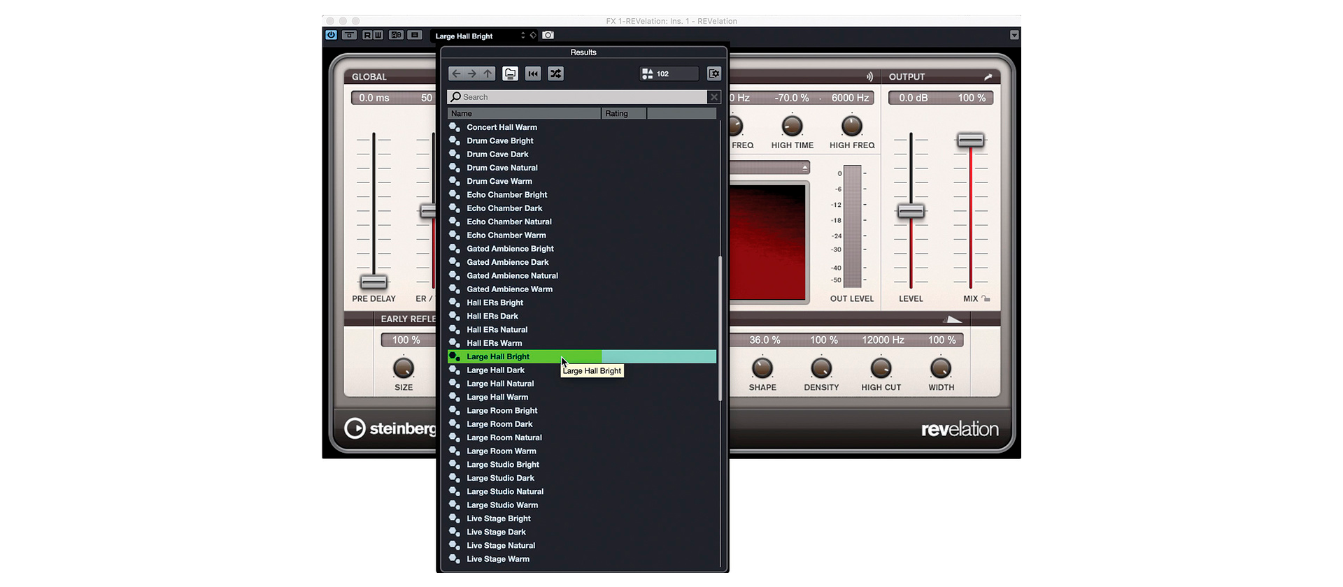Click the preset up/down stepper arrows
Image resolution: width=1343 pixels, height=587 pixels.
point(523,36)
